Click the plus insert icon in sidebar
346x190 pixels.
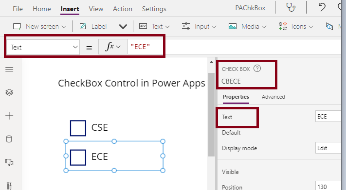tap(9, 116)
